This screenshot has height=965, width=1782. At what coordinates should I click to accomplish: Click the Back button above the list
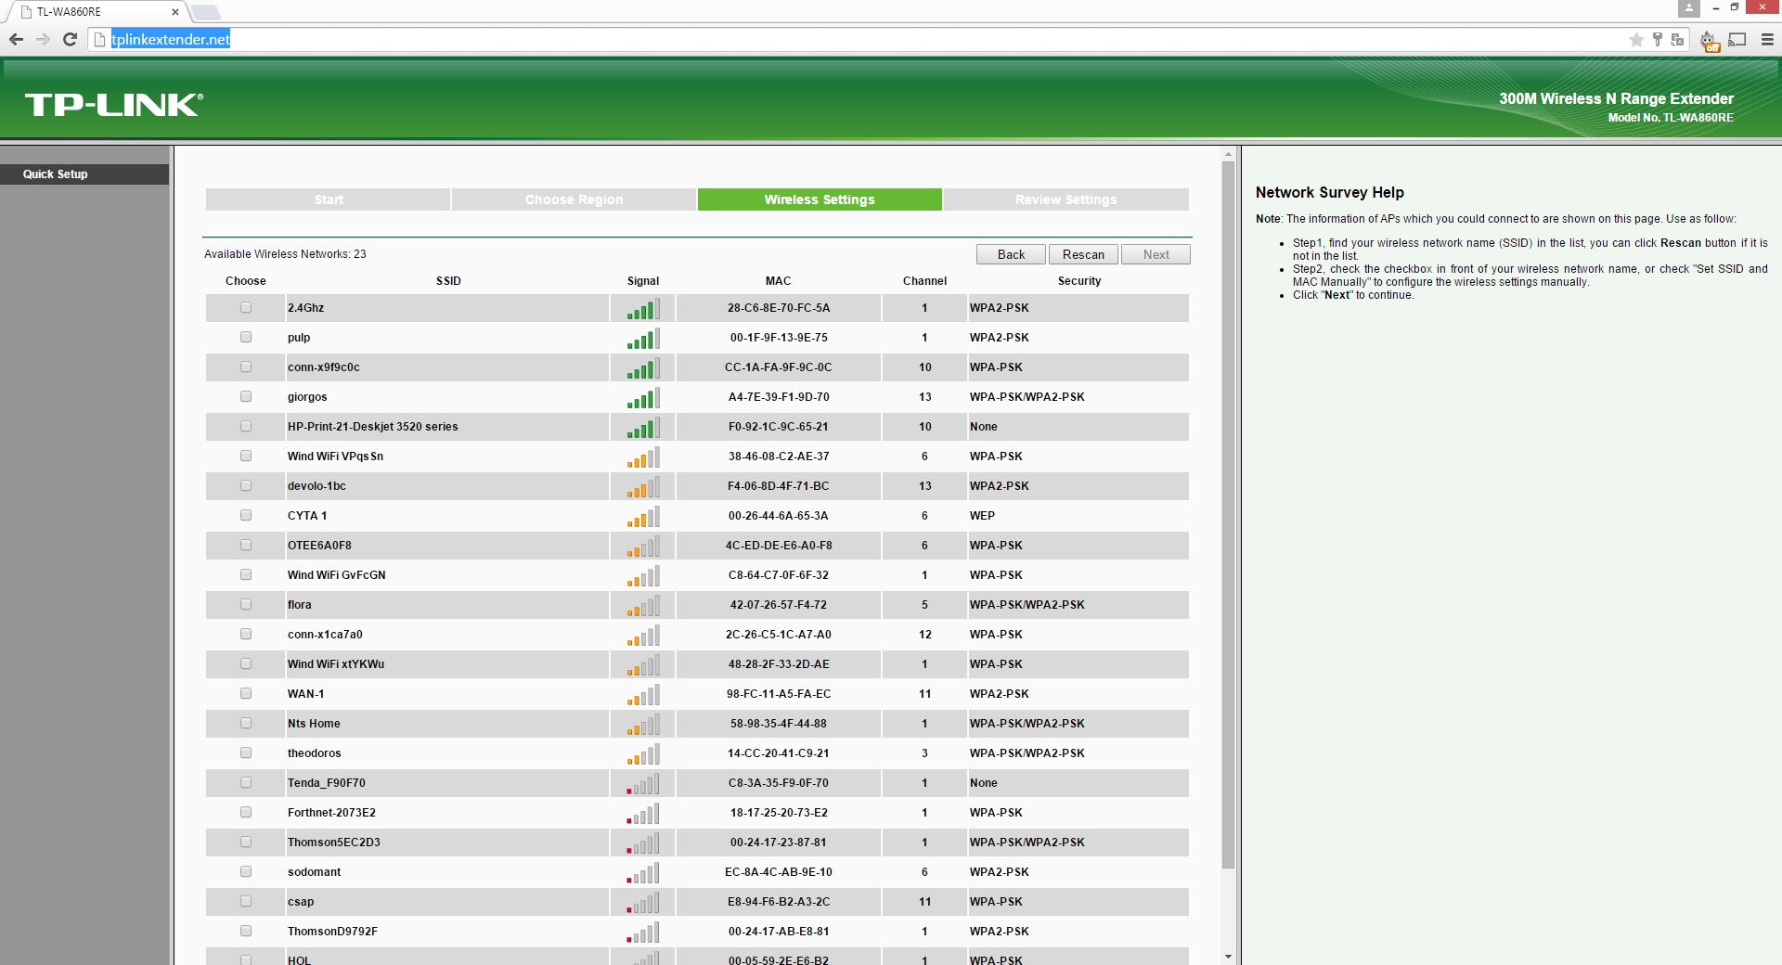[1011, 254]
